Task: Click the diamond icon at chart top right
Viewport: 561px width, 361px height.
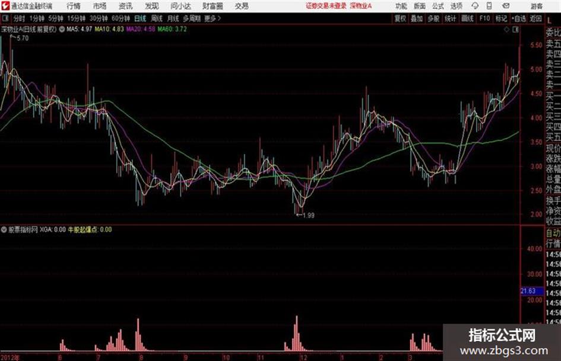Action: click(506, 30)
